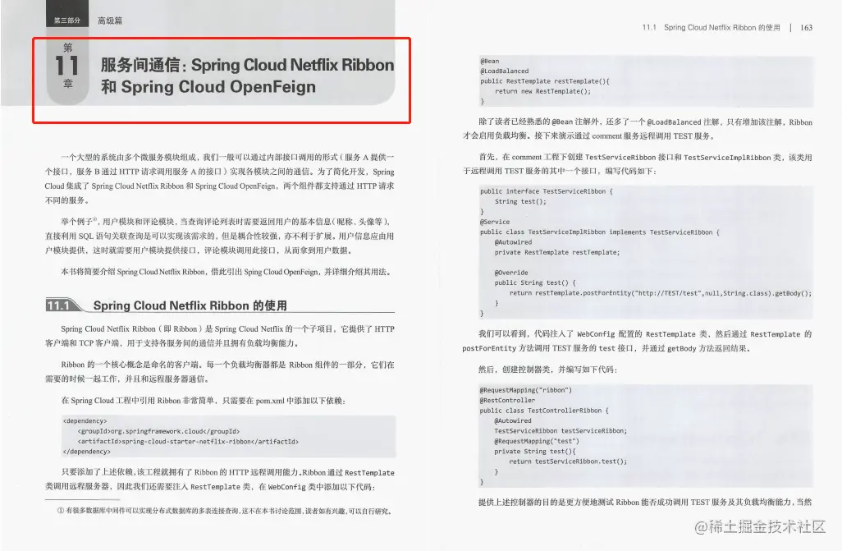This screenshot has width=842, height=551.
Task: Click the "return restTemplate.postForEntity" code line
Action: tap(661, 293)
